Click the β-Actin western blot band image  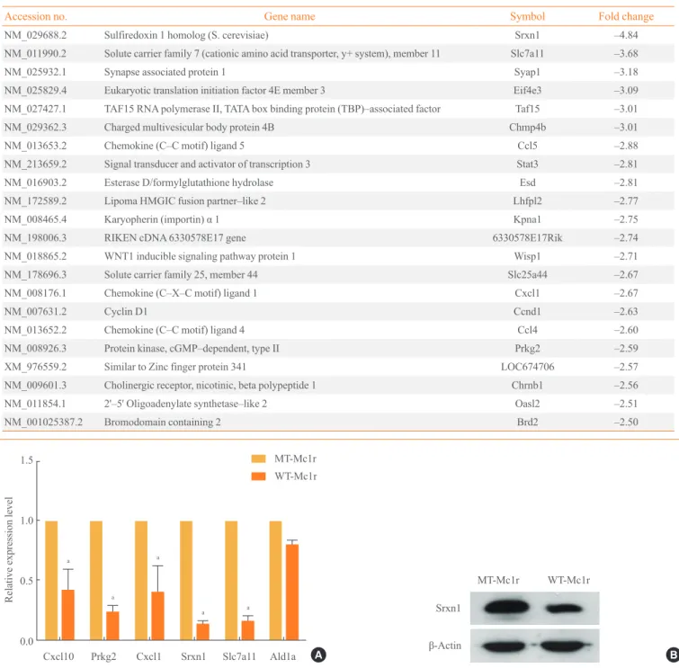coord(535,646)
